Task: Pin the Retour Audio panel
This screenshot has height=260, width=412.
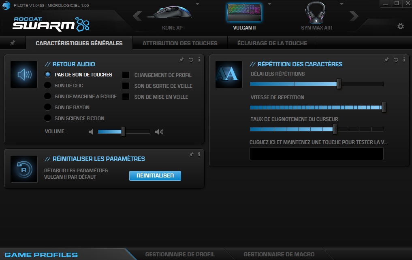Action: point(181,59)
